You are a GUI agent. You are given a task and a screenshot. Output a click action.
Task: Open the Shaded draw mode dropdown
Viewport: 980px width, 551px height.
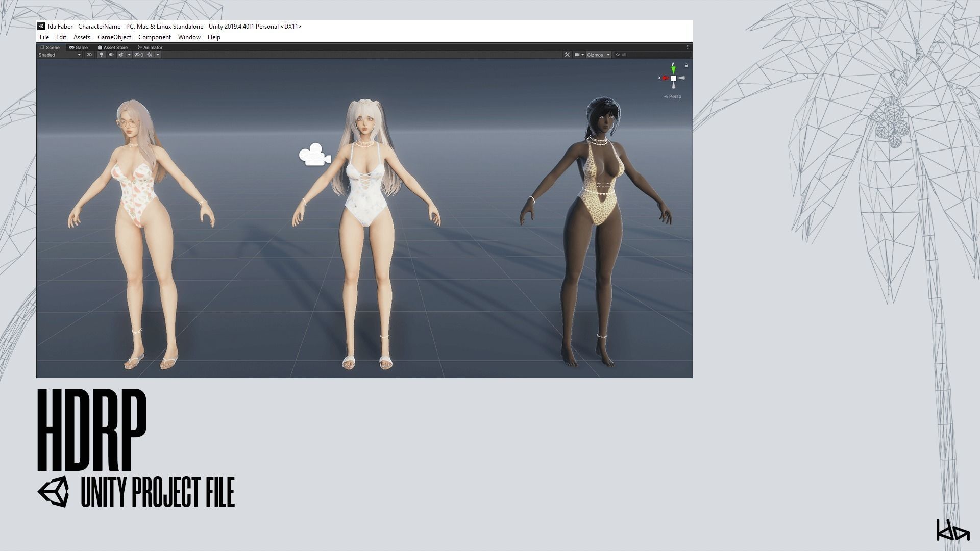(x=60, y=55)
